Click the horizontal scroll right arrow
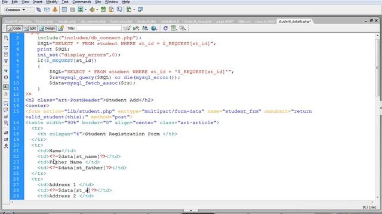This screenshot has height=214, width=382. [x=372, y=202]
